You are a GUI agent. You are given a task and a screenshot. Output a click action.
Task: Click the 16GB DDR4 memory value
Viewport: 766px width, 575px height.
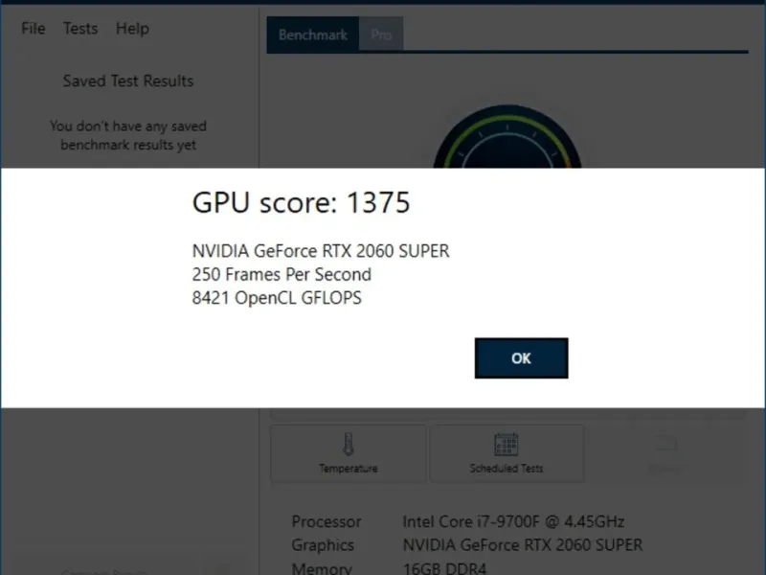tap(444, 568)
